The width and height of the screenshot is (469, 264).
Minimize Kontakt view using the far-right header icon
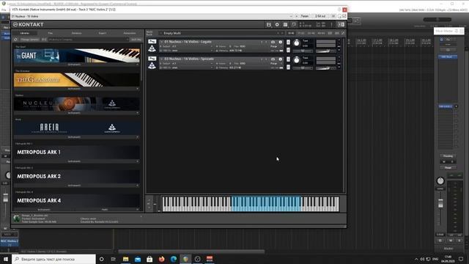pos(341,24)
